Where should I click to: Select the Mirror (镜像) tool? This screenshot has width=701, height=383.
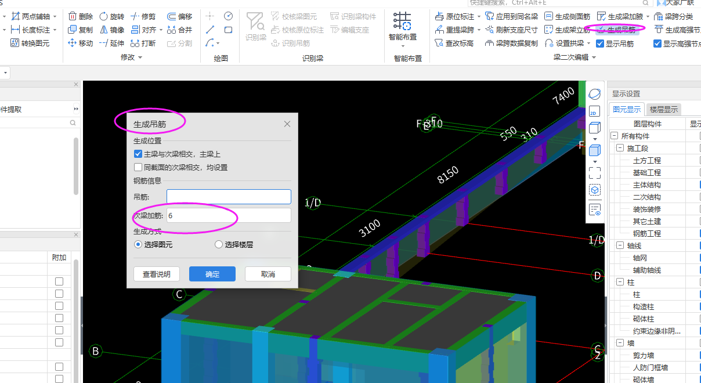(x=111, y=30)
